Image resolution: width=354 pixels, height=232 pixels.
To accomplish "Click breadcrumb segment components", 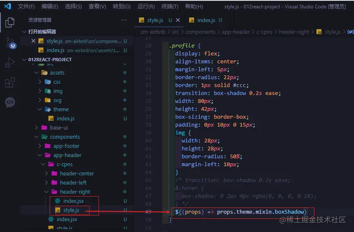I will 200,32.
